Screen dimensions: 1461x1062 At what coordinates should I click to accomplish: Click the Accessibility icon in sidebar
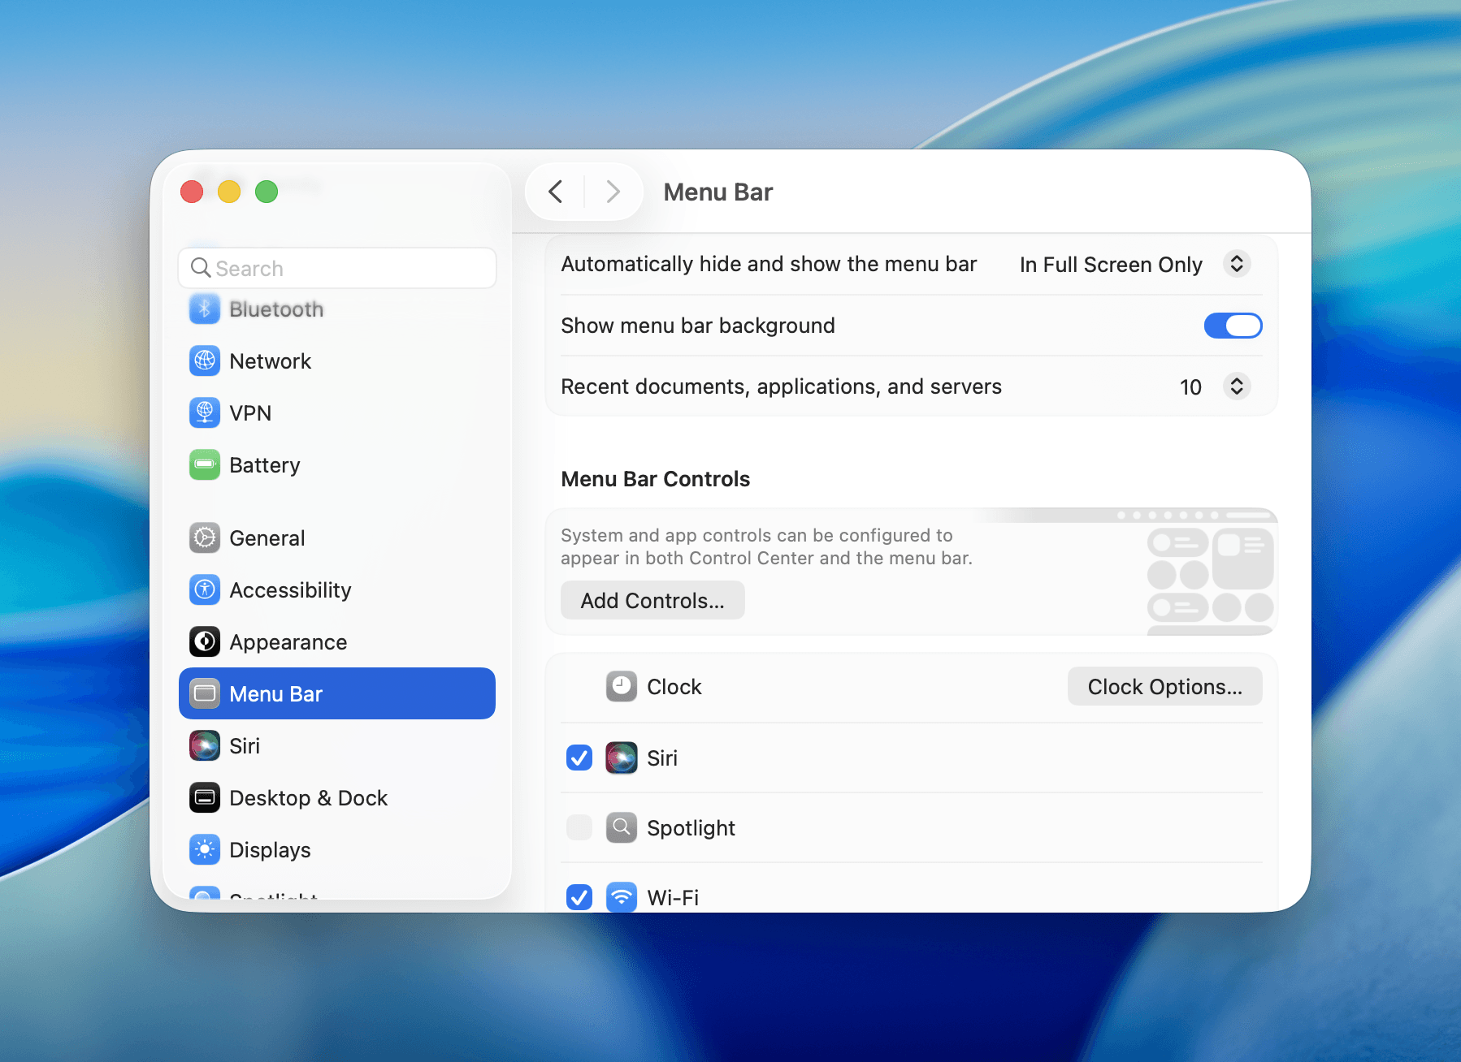[205, 590]
